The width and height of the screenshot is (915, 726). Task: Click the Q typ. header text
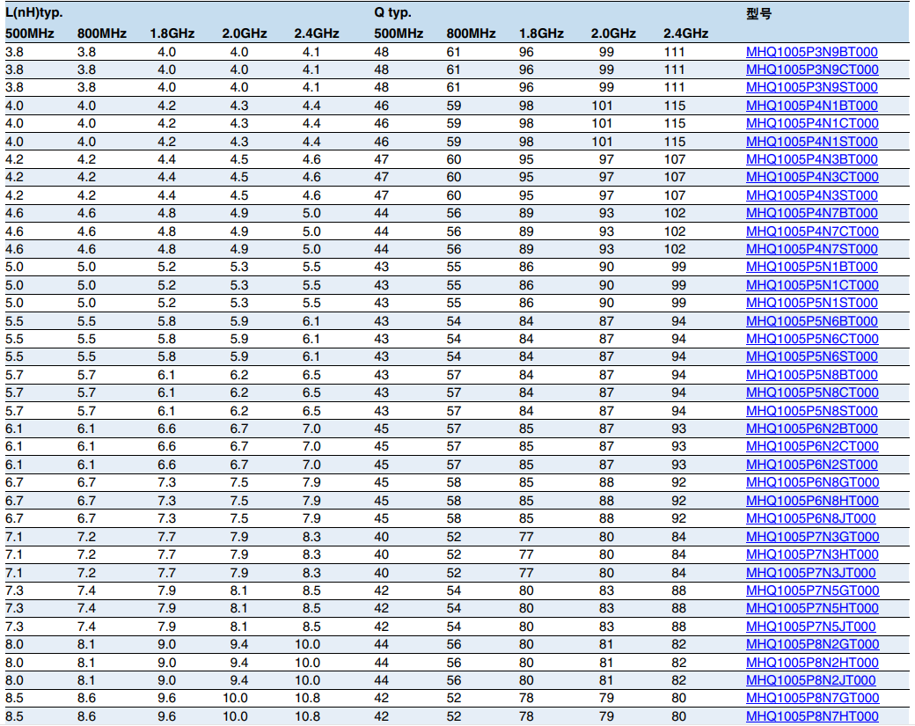pos(392,13)
